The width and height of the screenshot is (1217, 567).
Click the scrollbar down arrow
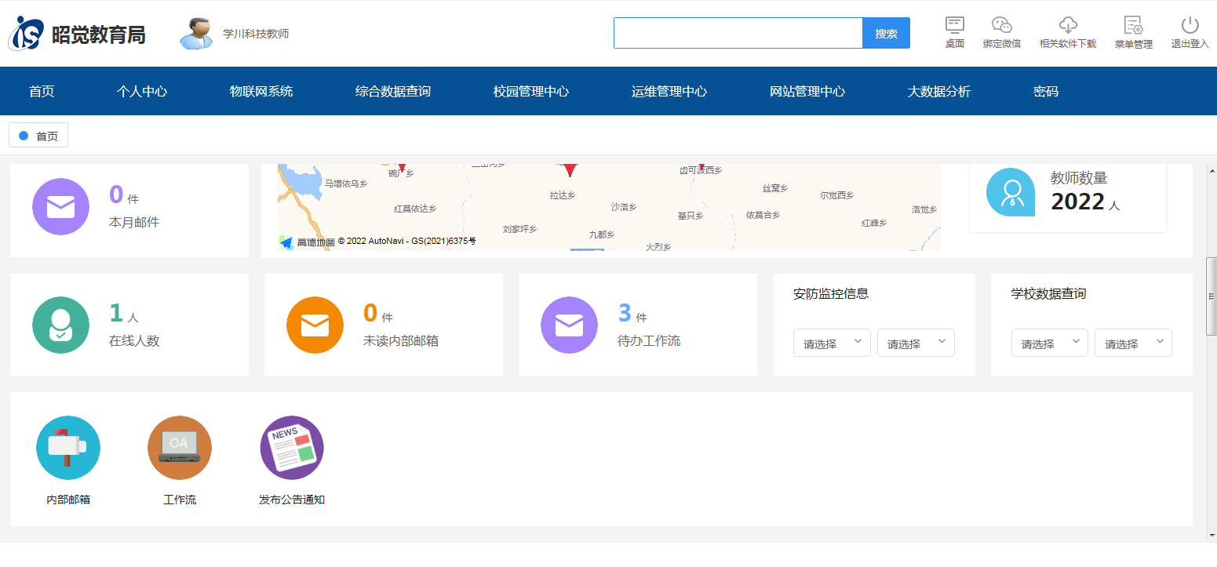[x=1212, y=536]
